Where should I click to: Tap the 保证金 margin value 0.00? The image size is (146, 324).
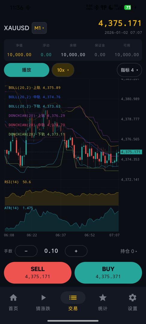100,55
